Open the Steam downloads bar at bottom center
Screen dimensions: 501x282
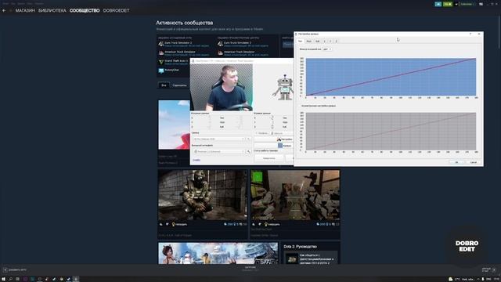pos(250,268)
